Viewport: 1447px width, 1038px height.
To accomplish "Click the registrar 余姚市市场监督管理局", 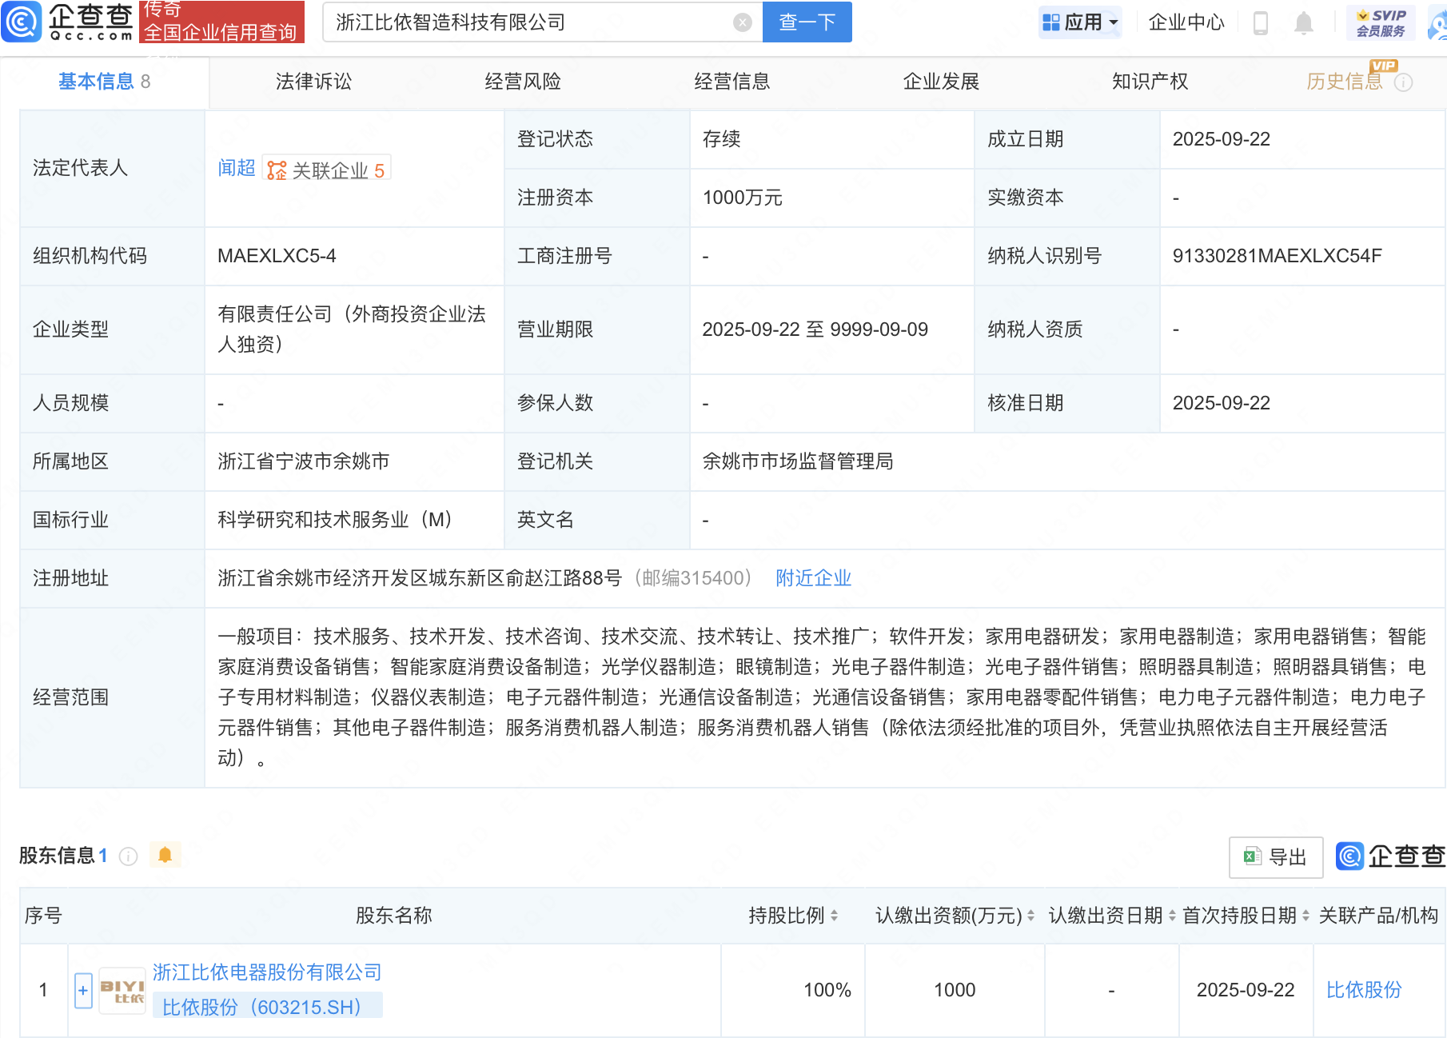I will 797,461.
